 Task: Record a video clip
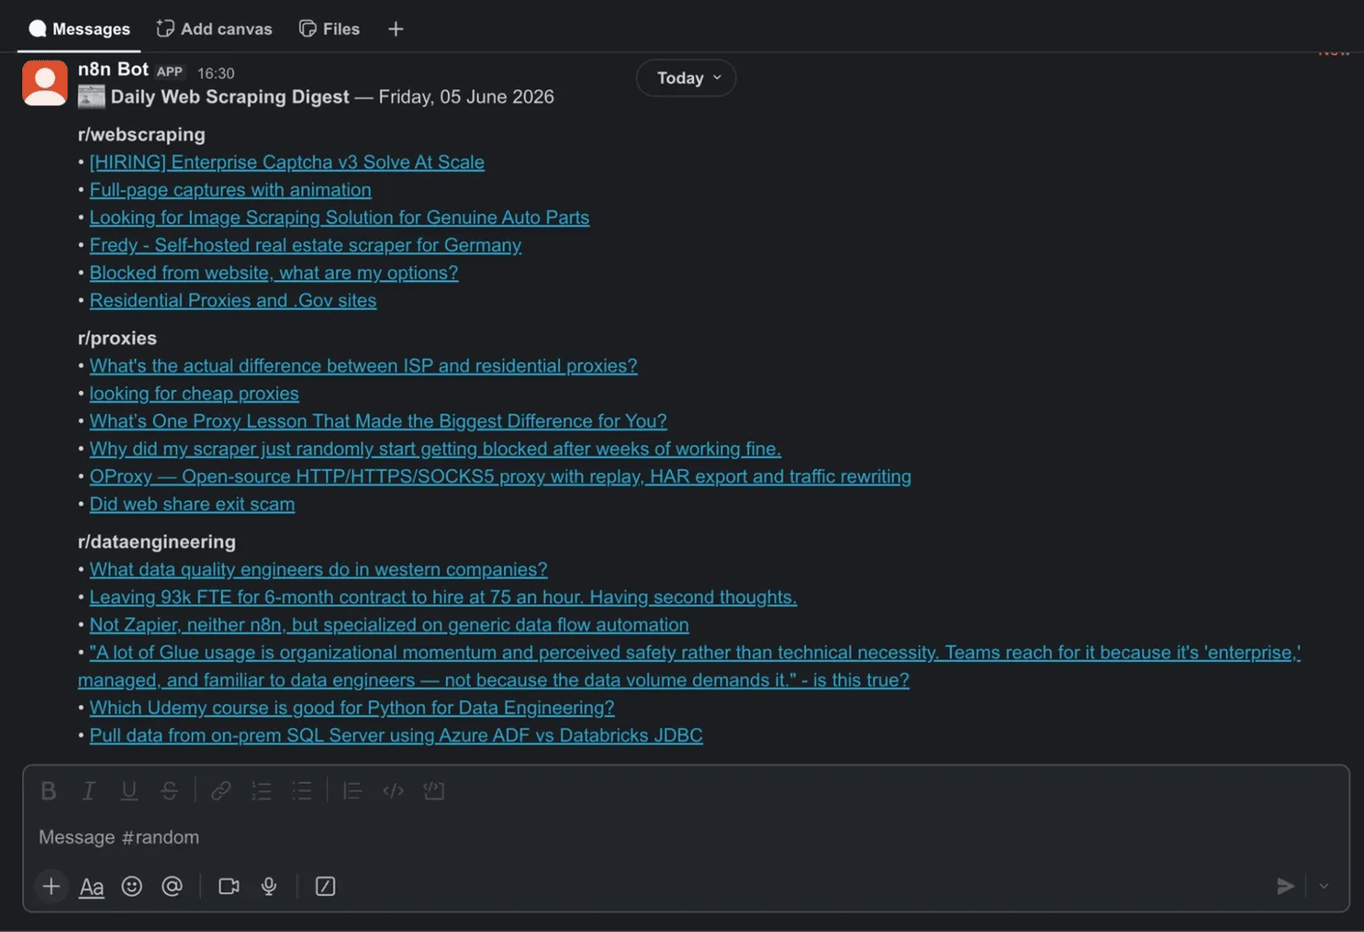pyautogui.click(x=229, y=887)
